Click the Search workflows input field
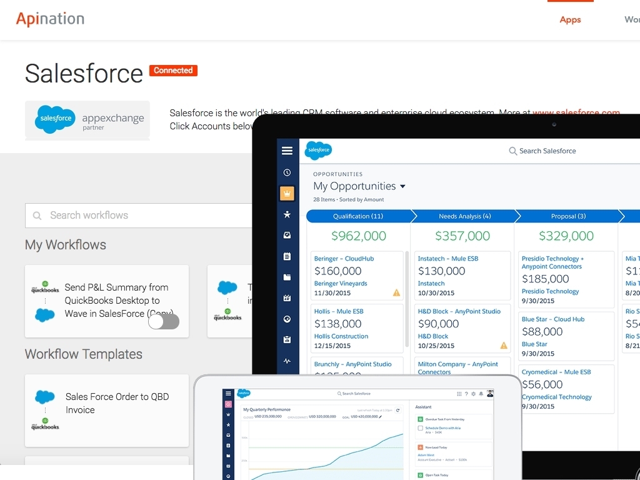The image size is (640, 480). [x=139, y=215]
